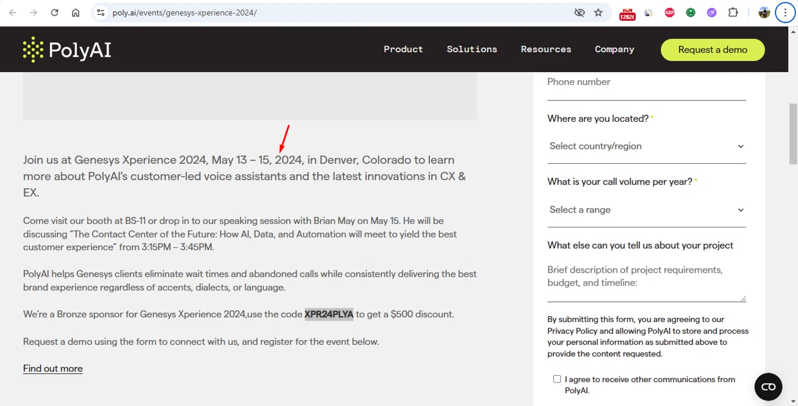Image resolution: width=798 pixels, height=406 pixels.
Task: Go forward in browser history
Action: (34, 13)
